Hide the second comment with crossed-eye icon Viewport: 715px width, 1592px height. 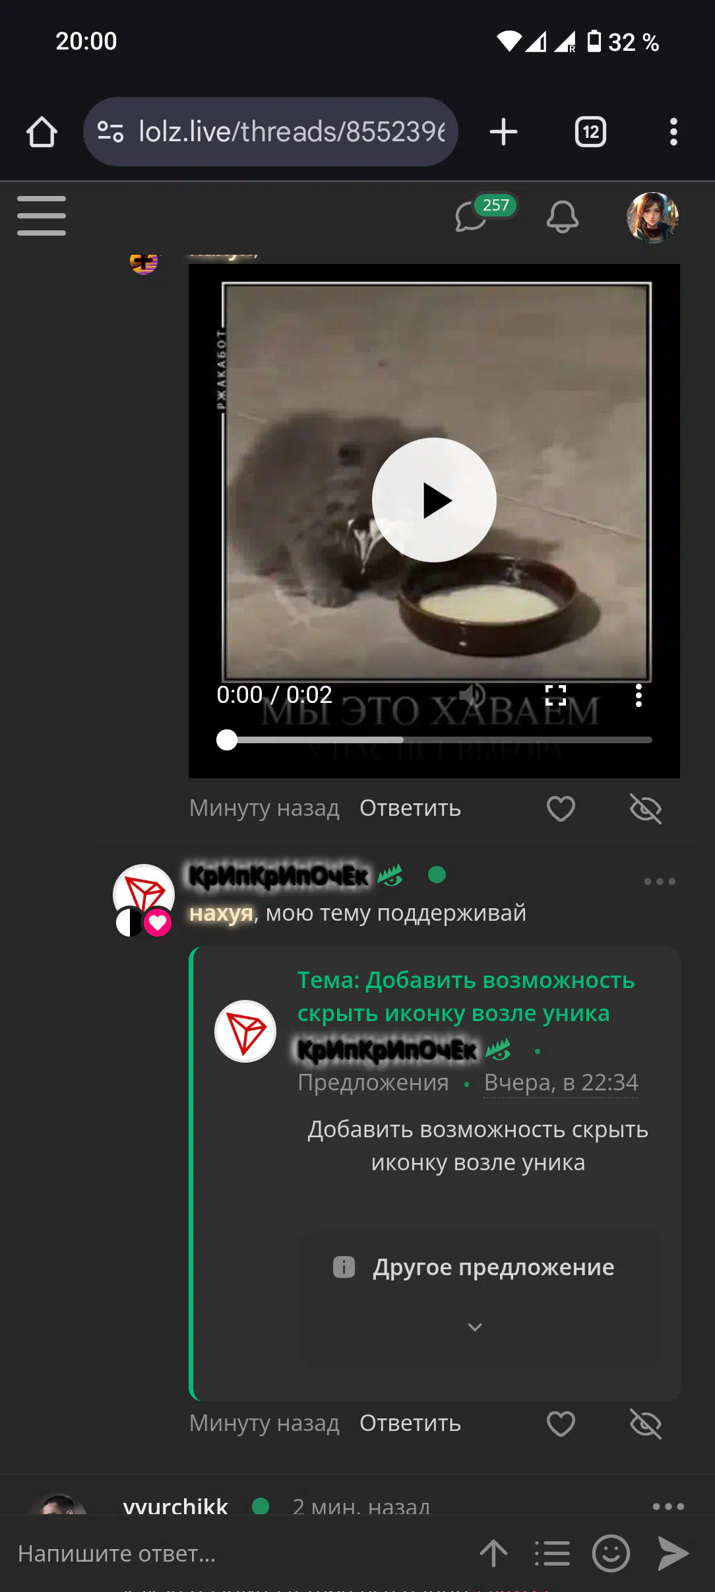(x=645, y=1424)
